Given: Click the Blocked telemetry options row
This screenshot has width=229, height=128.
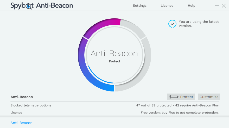Looking at the screenshot, I should coord(31,105).
